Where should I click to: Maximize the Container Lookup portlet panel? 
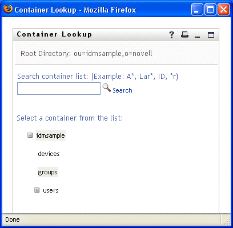(x=211, y=35)
